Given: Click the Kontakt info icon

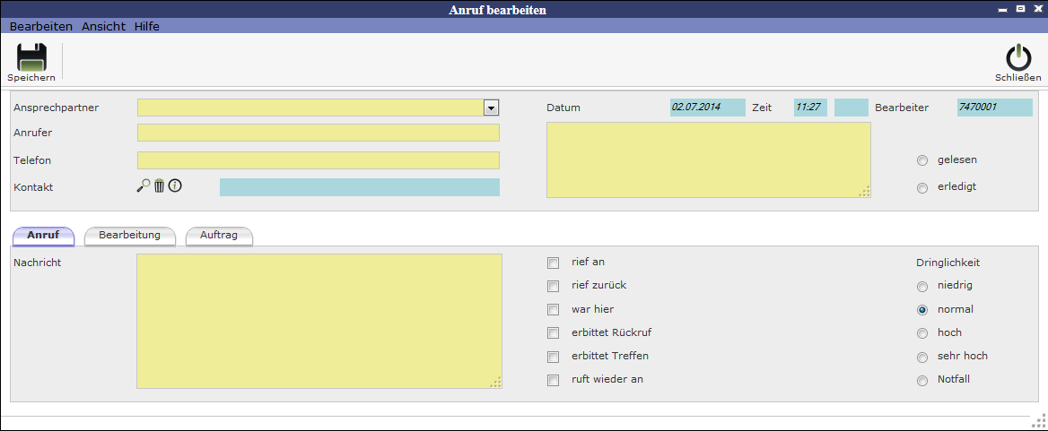Looking at the screenshot, I should (x=175, y=185).
